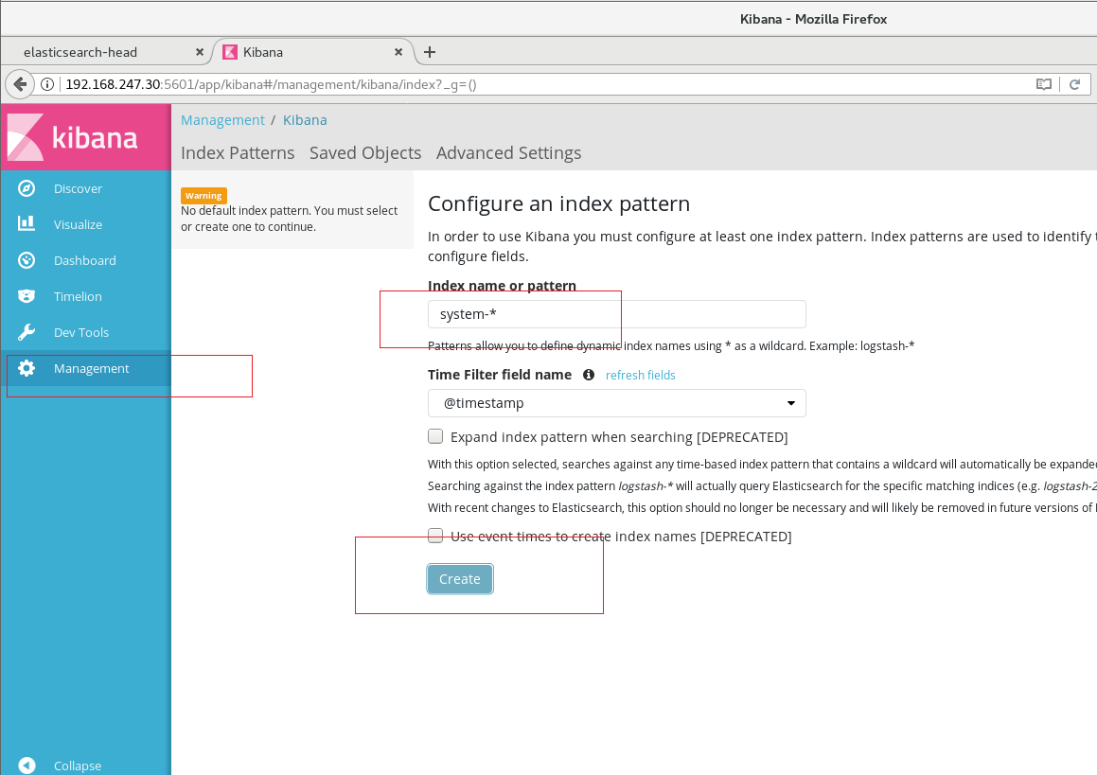Close the Kibana browser tab
Screen dimensions: 1097x775
pyautogui.click(x=398, y=52)
